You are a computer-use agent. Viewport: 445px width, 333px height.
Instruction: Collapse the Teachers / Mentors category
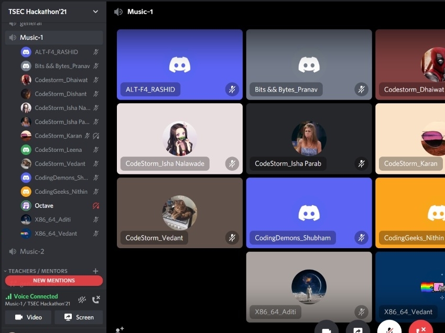click(x=38, y=271)
